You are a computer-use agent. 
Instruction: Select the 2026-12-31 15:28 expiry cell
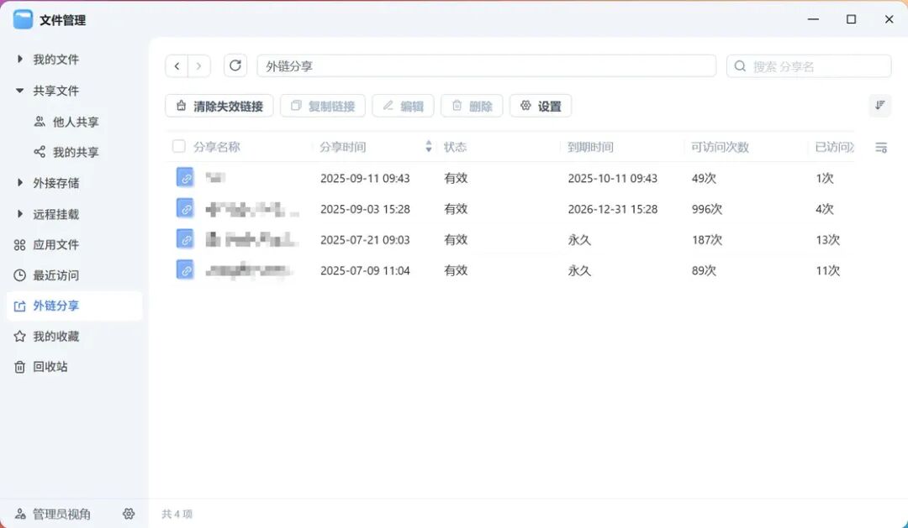613,209
